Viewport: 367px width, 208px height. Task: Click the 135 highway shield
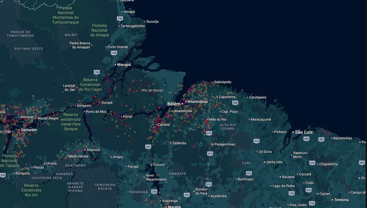click(x=292, y=193)
